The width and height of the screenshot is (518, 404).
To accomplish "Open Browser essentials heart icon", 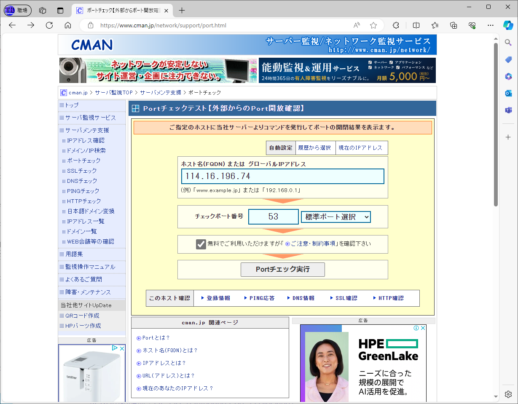I will tap(472, 25).
